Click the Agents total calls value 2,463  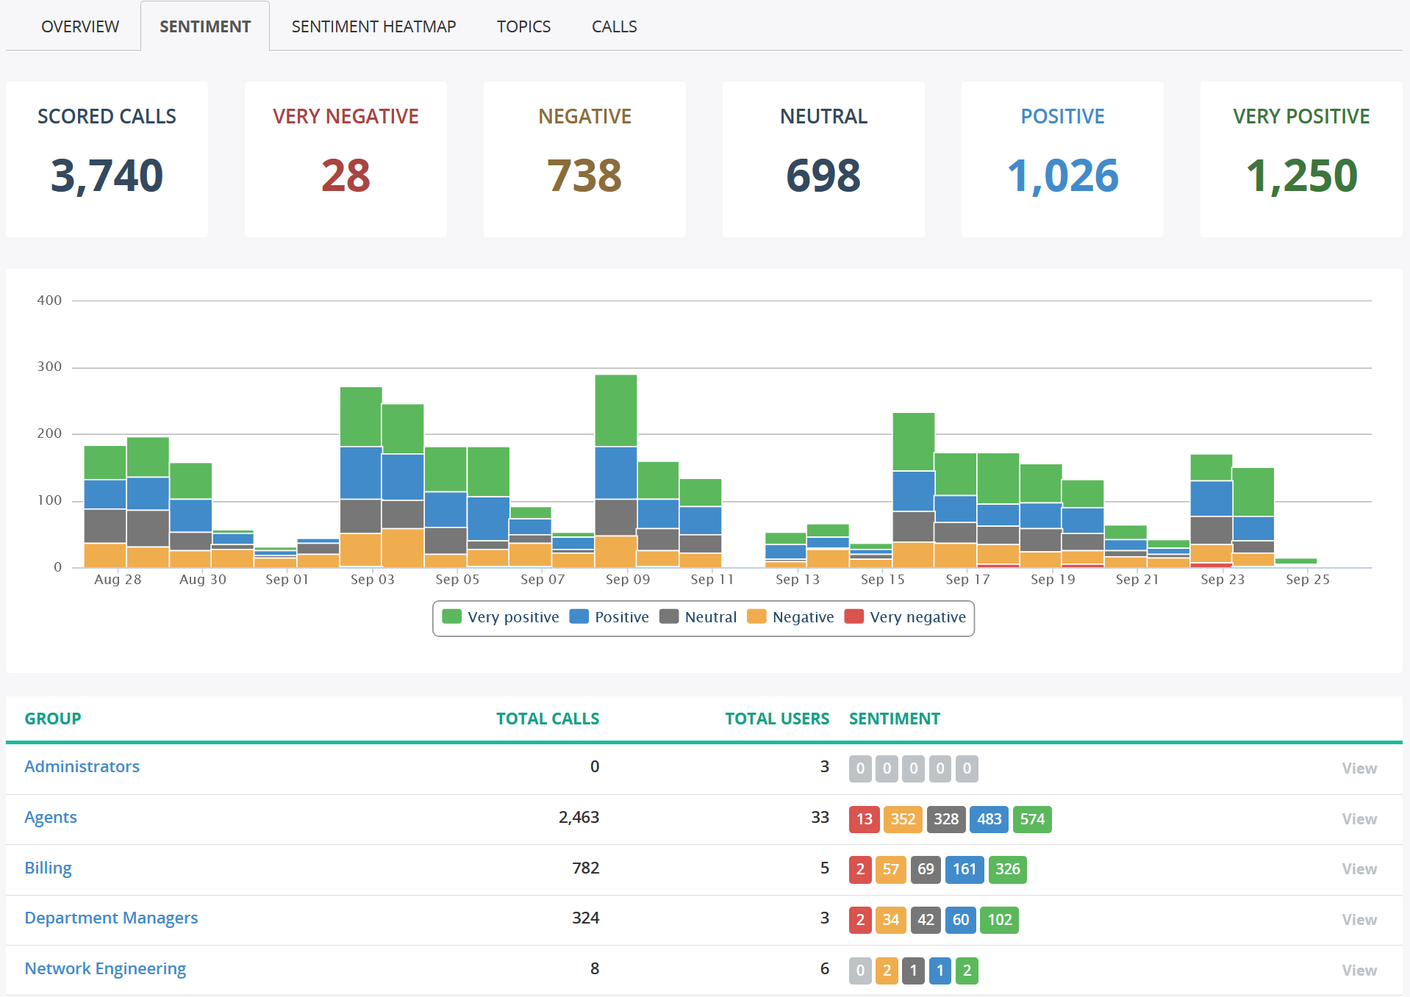[x=579, y=817]
